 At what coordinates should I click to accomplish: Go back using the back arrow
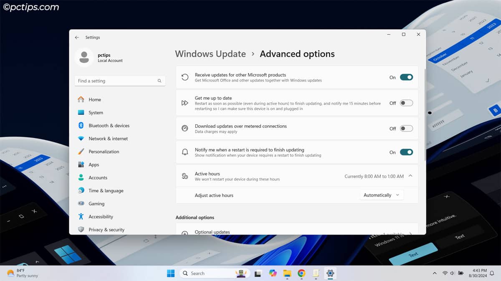[x=77, y=37]
